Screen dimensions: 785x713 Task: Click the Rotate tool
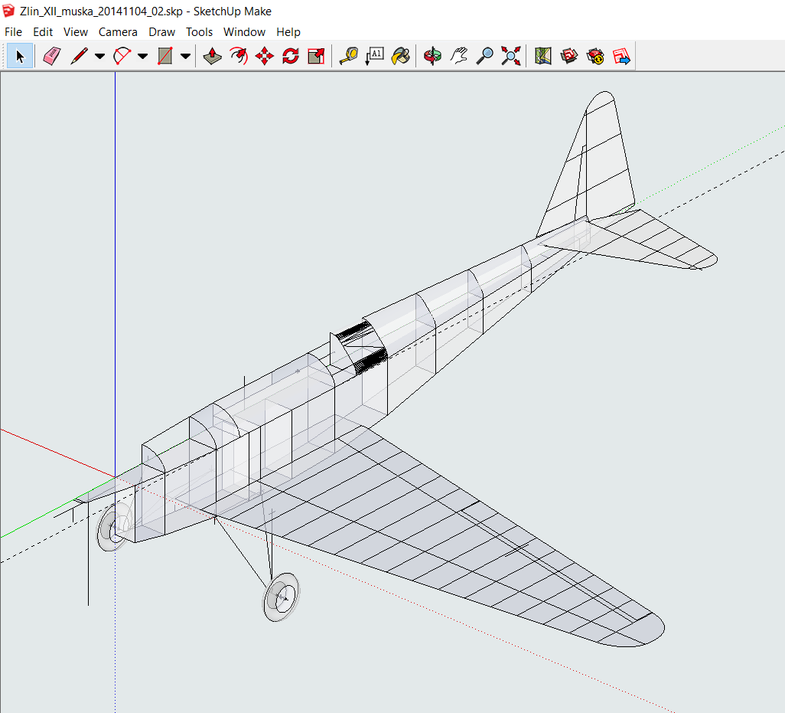291,56
